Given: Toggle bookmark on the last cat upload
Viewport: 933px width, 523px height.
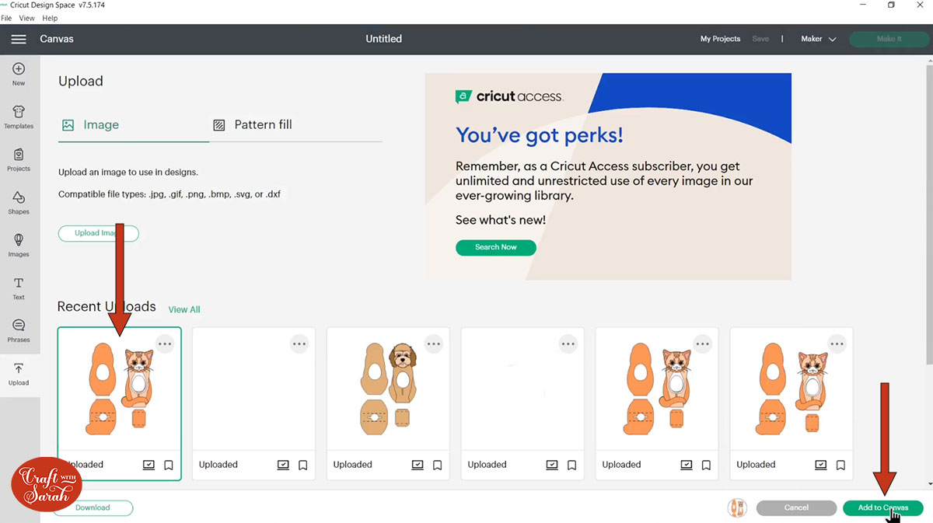Looking at the screenshot, I should coord(841,465).
